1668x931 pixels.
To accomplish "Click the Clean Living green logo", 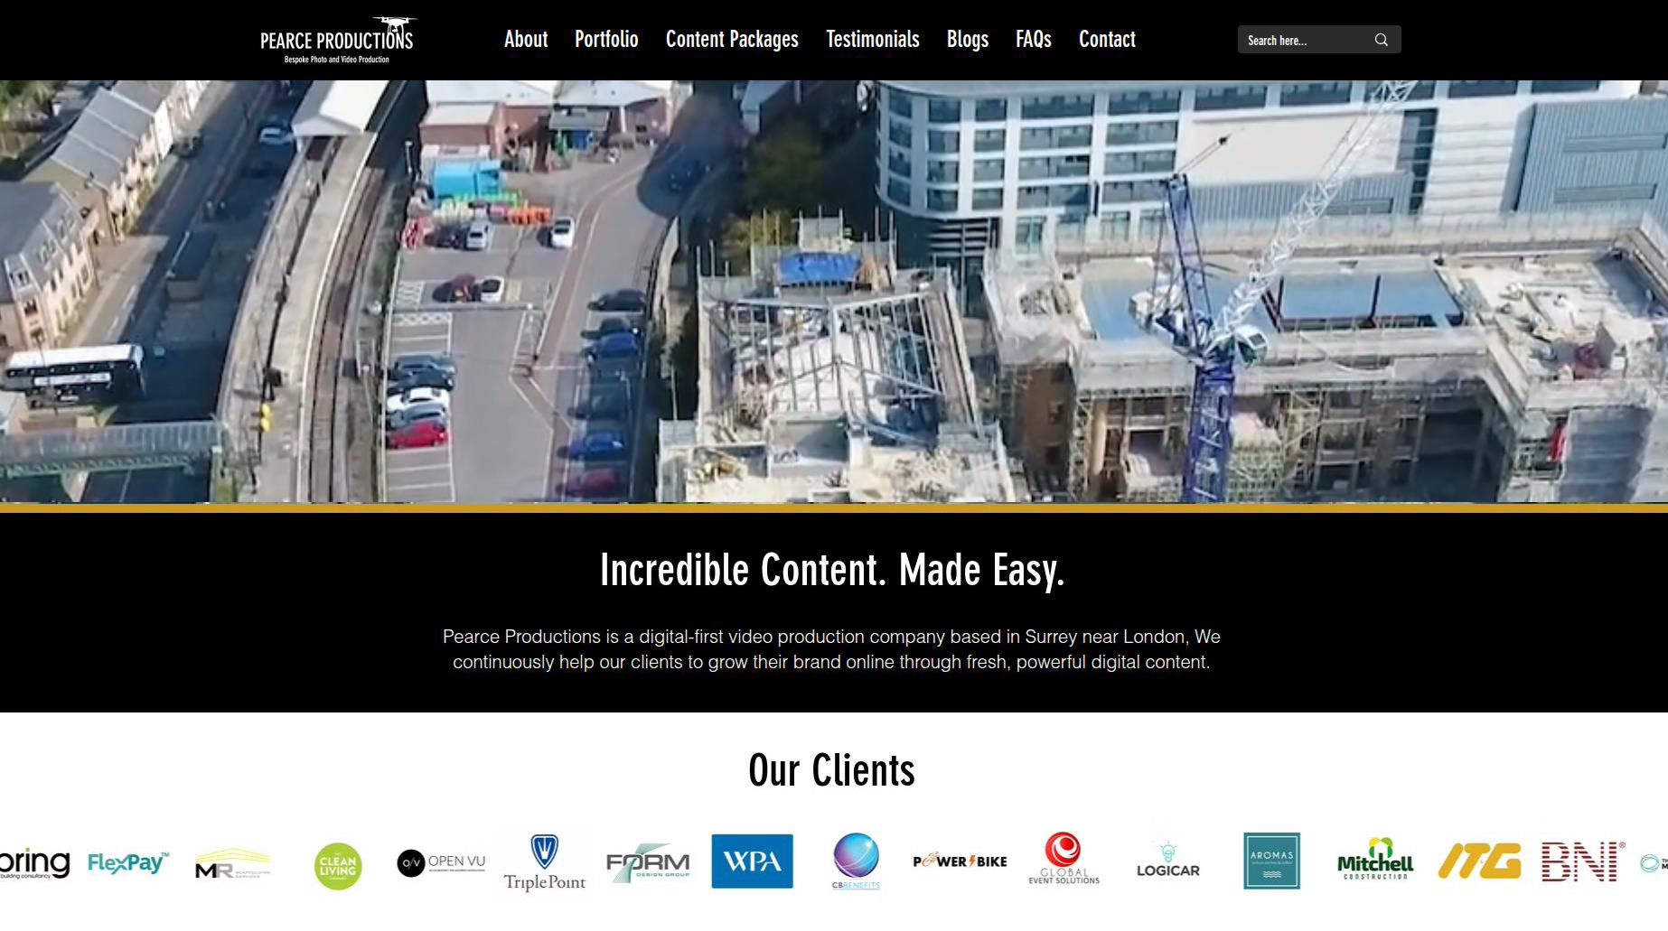I will point(338,866).
